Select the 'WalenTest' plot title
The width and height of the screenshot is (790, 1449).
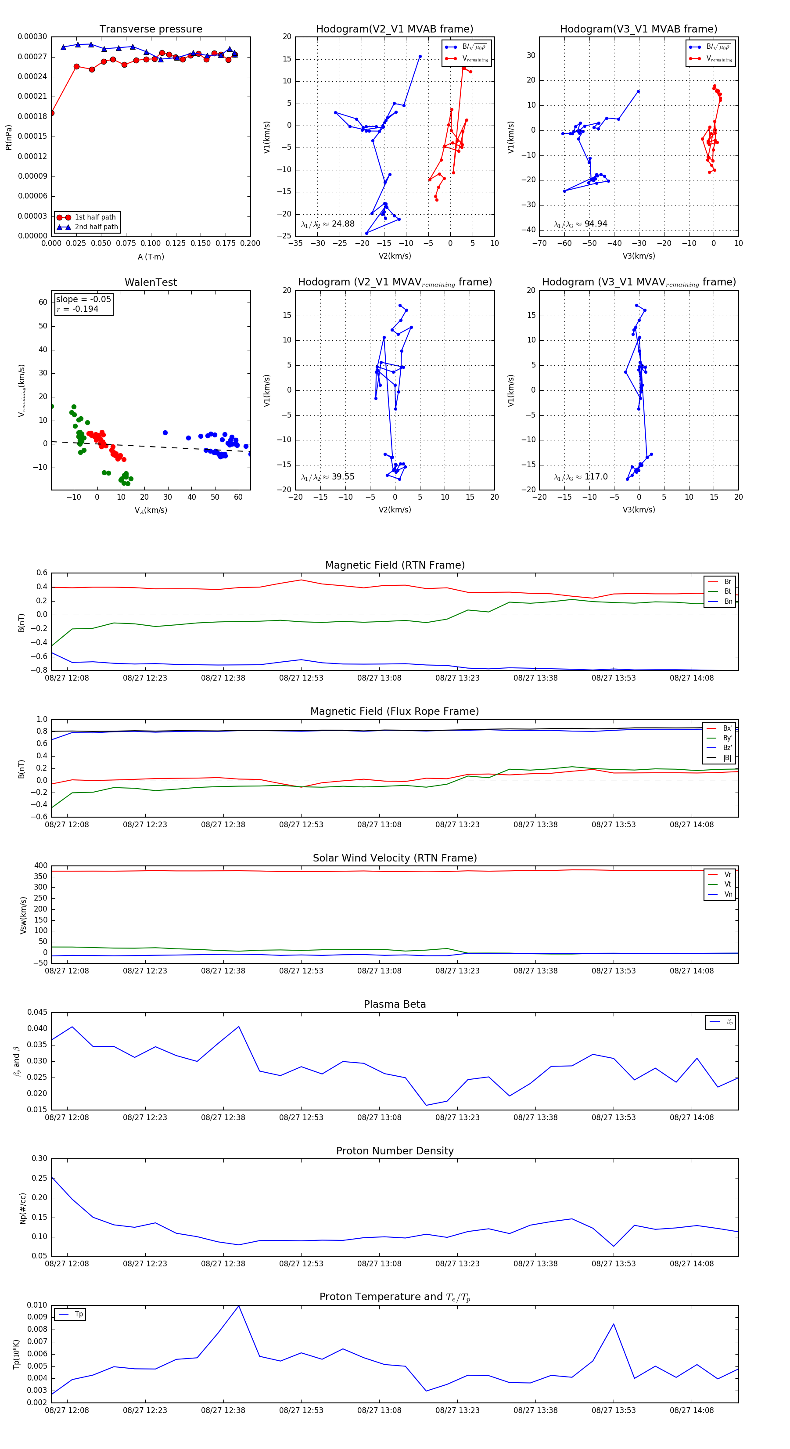click(151, 282)
